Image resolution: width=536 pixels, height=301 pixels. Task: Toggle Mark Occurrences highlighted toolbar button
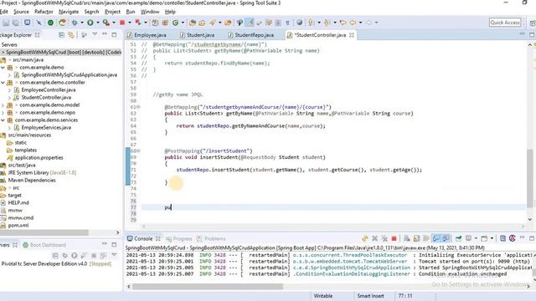(250, 23)
